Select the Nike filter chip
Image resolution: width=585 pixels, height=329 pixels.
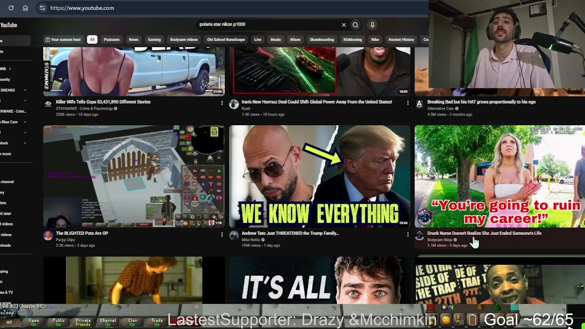click(375, 40)
